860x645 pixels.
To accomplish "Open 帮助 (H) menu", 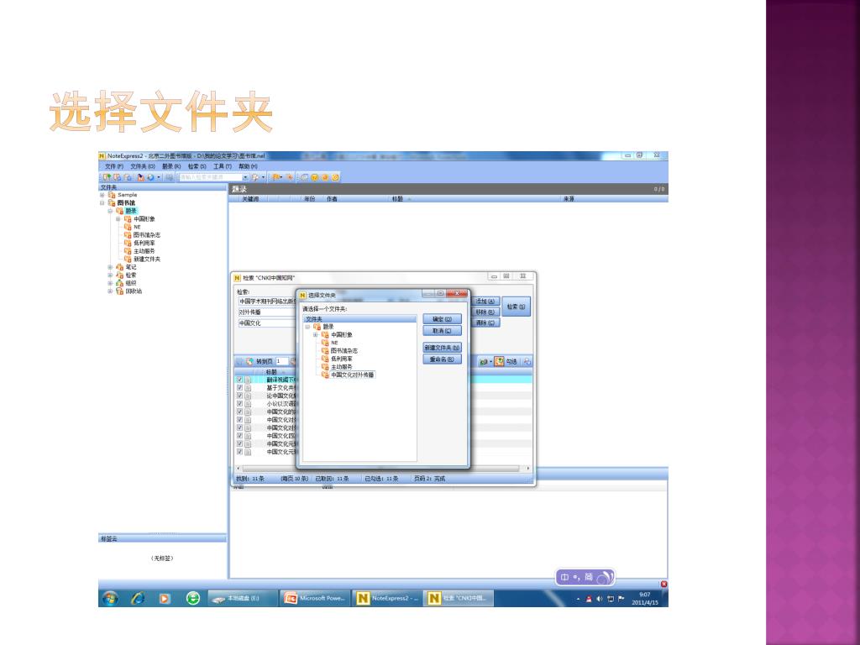I will (248, 166).
